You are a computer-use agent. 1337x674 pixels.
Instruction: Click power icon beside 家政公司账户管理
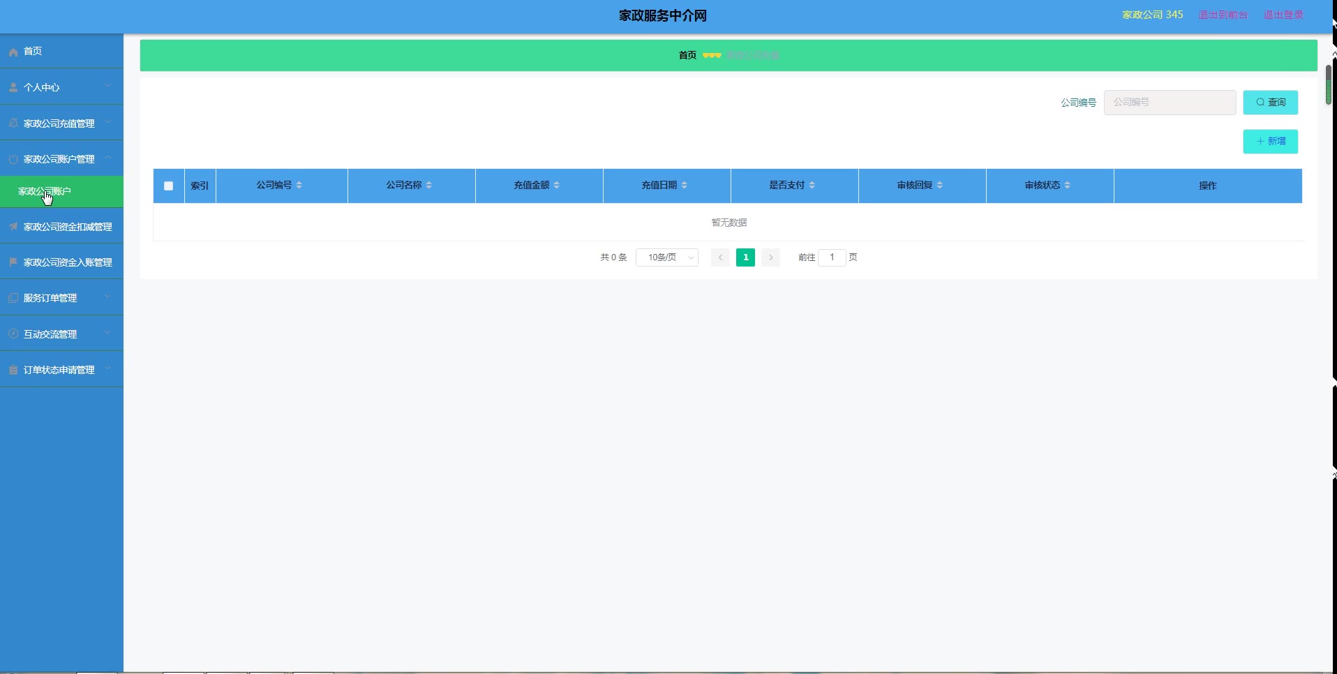(x=13, y=159)
